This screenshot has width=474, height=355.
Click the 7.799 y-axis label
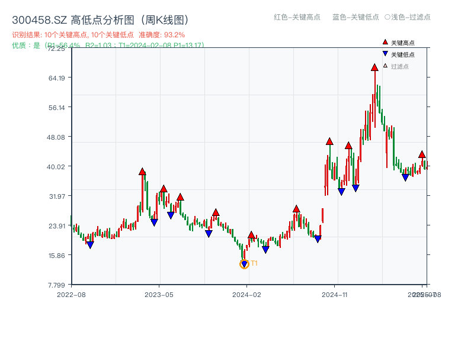[x=56, y=285]
